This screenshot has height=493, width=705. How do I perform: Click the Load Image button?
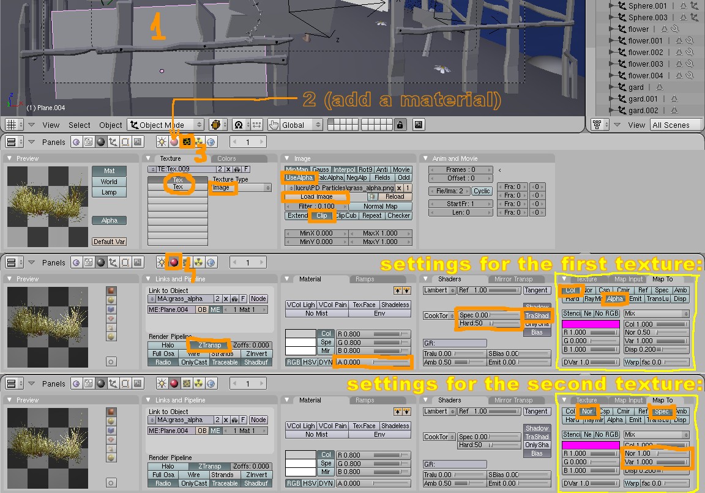pyautogui.click(x=316, y=197)
